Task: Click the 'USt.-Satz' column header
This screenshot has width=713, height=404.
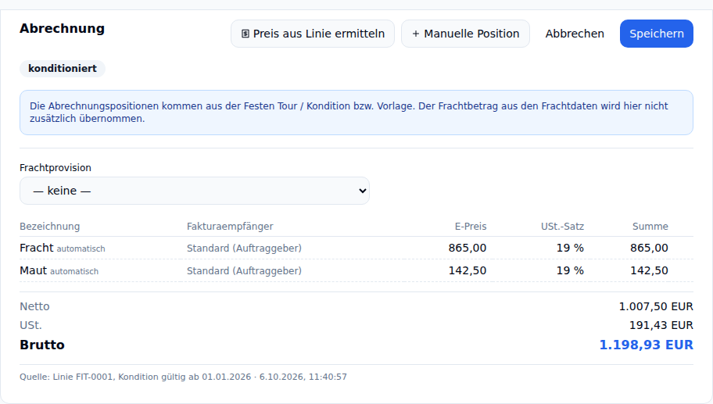Action: [562, 227]
